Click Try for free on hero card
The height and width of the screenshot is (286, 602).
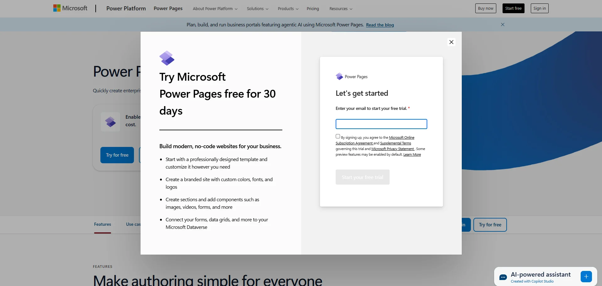click(x=117, y=155)
